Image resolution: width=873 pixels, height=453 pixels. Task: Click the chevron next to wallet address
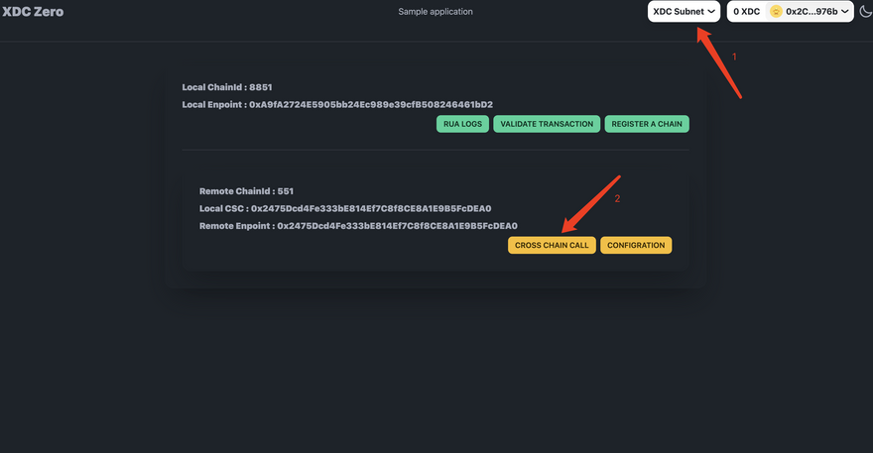844,12
